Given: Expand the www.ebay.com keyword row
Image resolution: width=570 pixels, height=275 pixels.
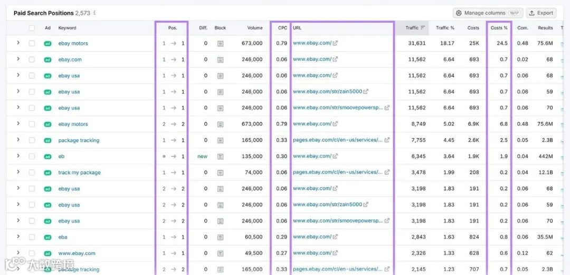Looking at the screenshot, I should point(18,252).
